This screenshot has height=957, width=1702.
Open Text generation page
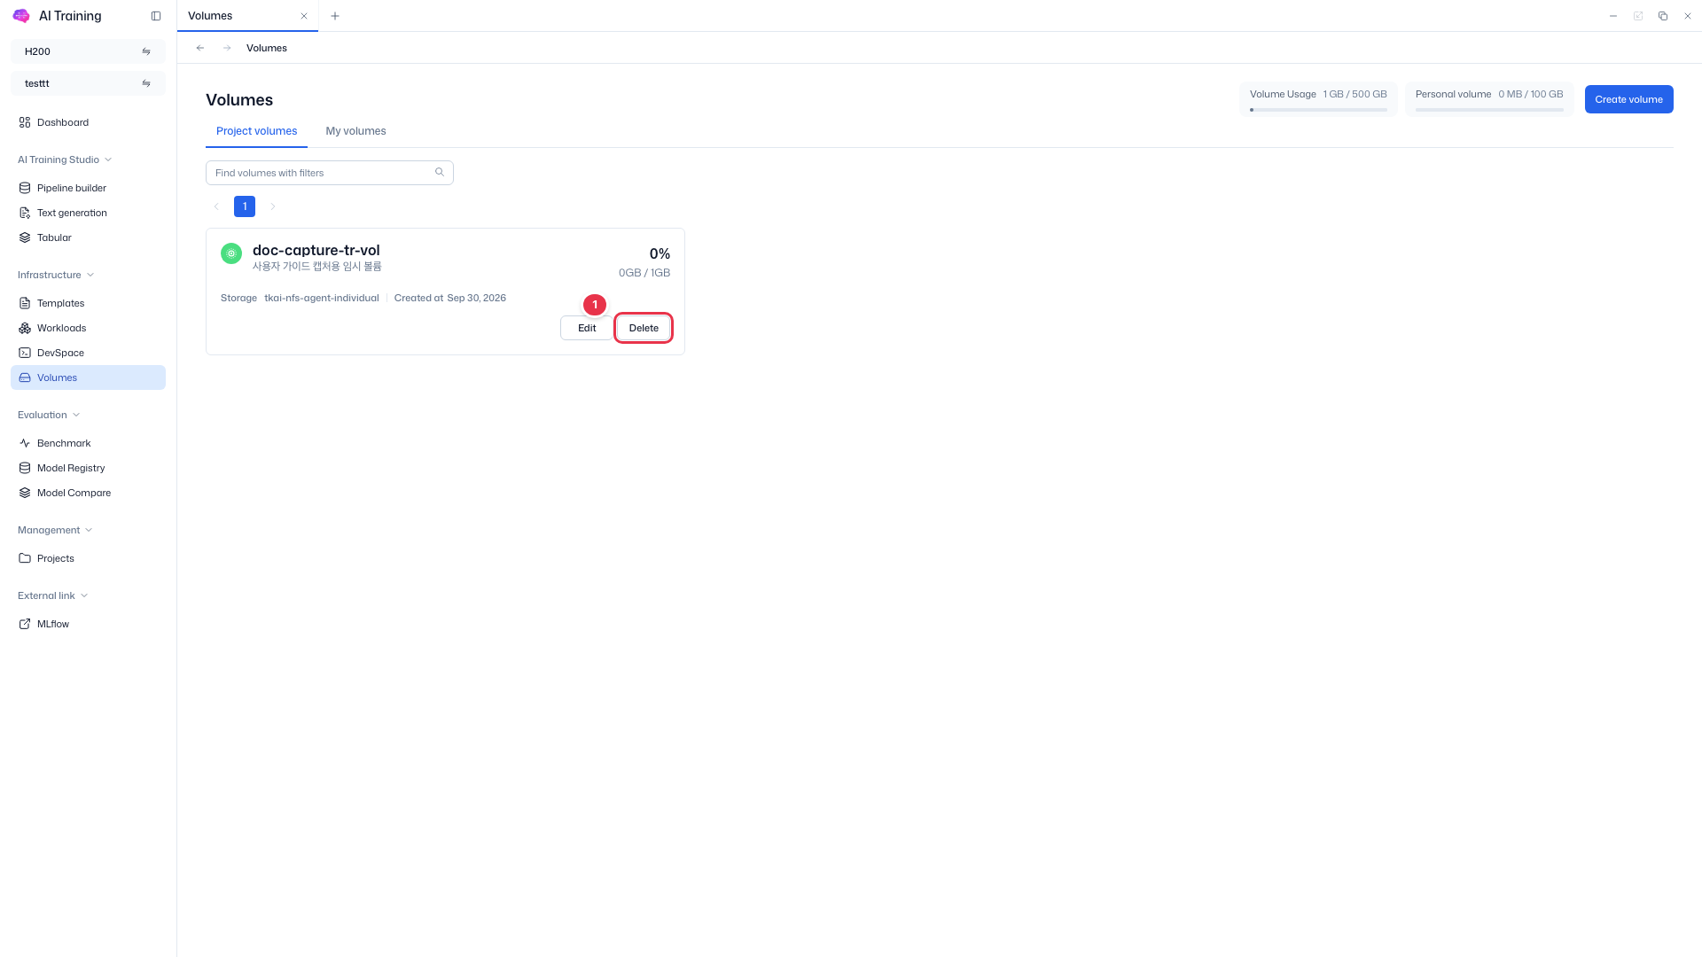point(88,213)
